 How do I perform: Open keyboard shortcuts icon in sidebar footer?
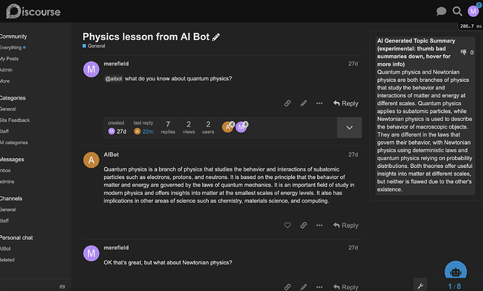62,287
